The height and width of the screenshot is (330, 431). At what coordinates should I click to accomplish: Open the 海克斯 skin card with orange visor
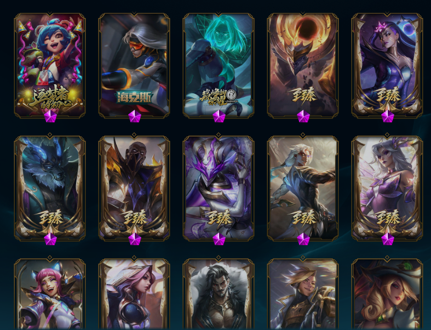tap(134, 65)
